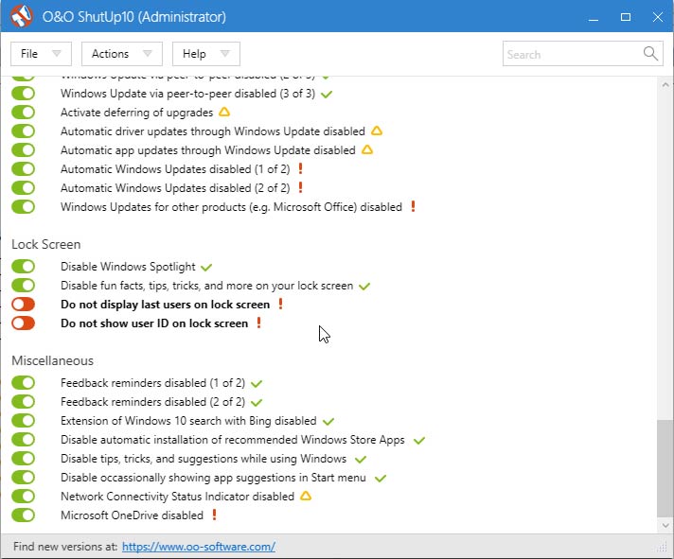Screen dimensions: 674x559
Task: Maximize the O&O ShutUp10 window
Action: [x=626, y=17]
